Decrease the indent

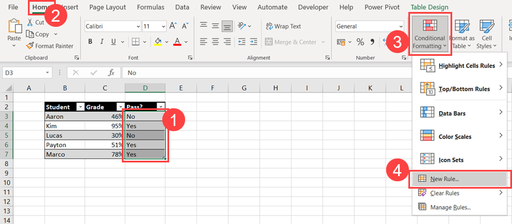click(242, 42)
